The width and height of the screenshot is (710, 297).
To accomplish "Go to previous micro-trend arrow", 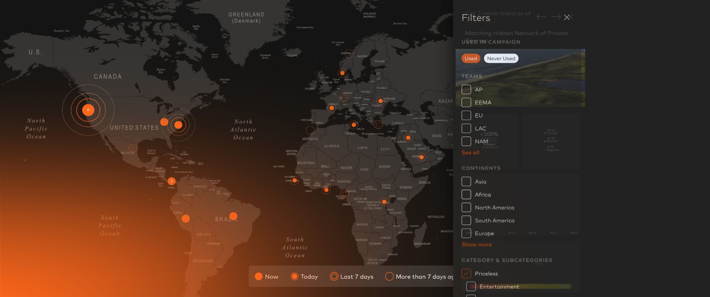I will (541, 17).
